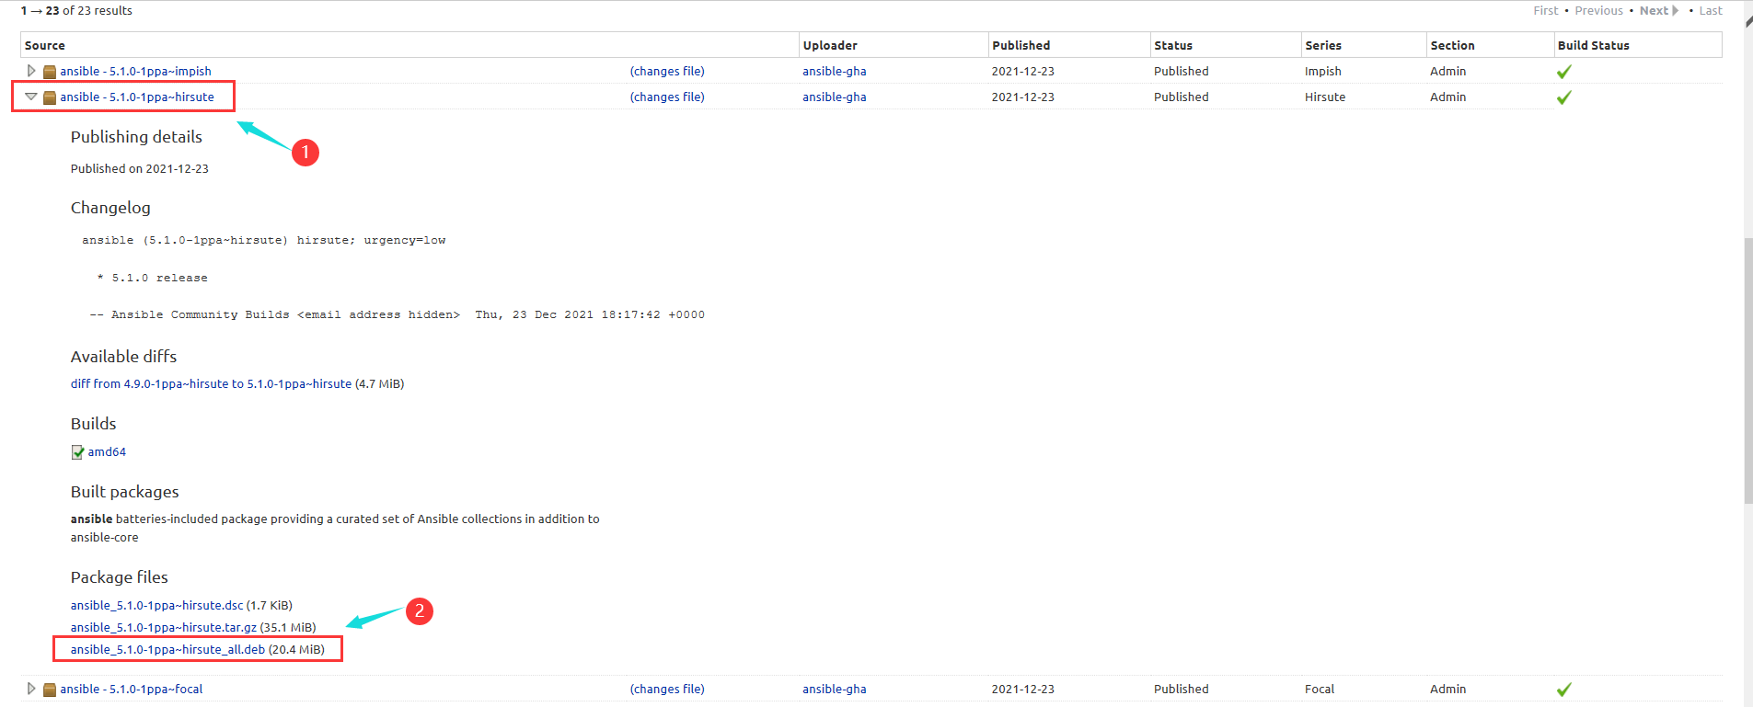Click the Impish series cell
The width and height of the screenshot is (1753, 707).
1323,71
